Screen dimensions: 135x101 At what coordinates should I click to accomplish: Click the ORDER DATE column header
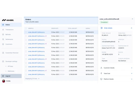55,28
